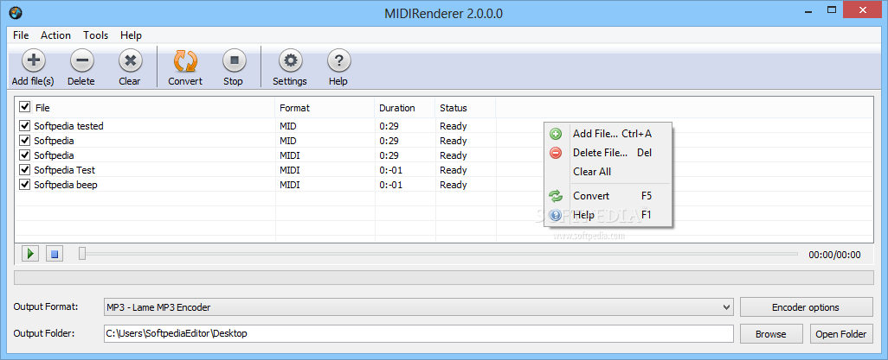Click the Output Format label
The width and height of the screenshot is (888, 360).
click(x=46, y=306)
